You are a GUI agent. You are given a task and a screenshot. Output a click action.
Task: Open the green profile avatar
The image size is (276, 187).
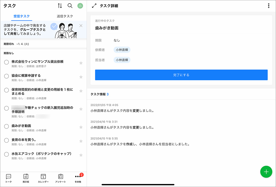point(80,6)
